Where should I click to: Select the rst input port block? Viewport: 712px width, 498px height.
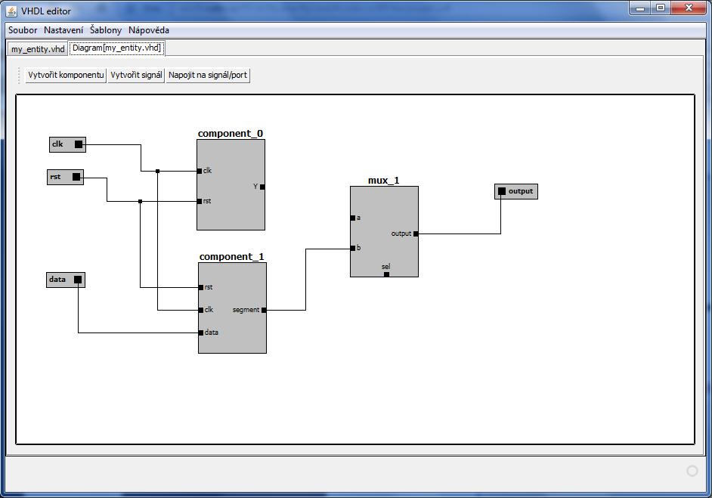(x=65, y=177)
